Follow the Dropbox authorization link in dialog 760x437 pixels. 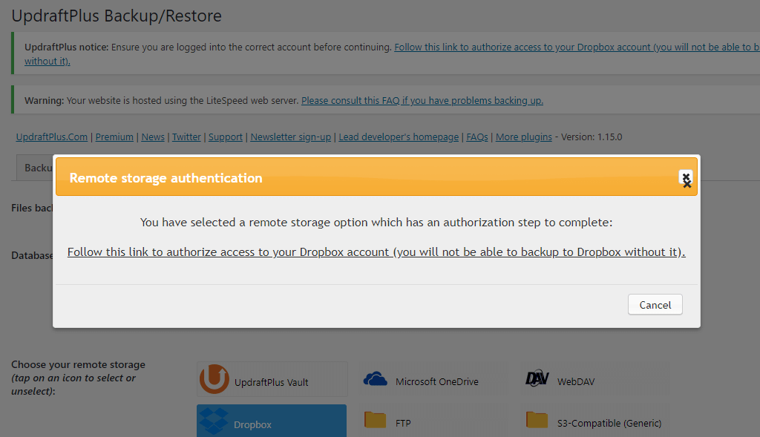pos(376,252)
